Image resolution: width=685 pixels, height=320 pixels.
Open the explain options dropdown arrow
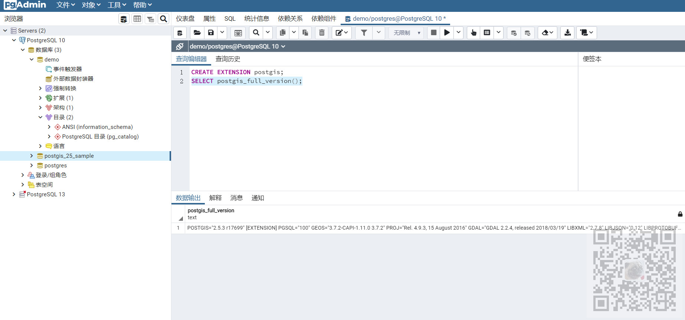click(498, 33)
